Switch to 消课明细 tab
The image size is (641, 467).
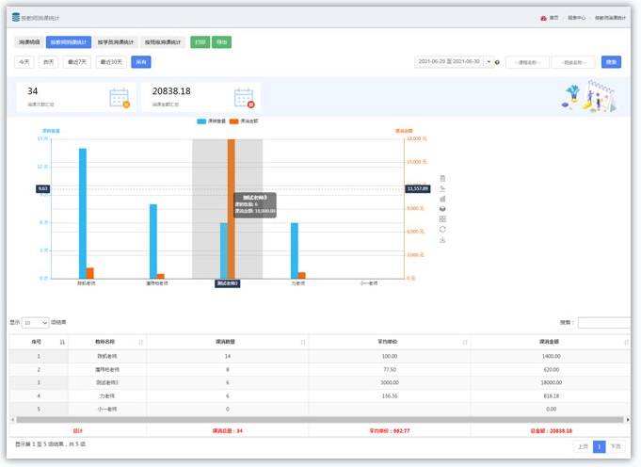click(x=28, y=42)
